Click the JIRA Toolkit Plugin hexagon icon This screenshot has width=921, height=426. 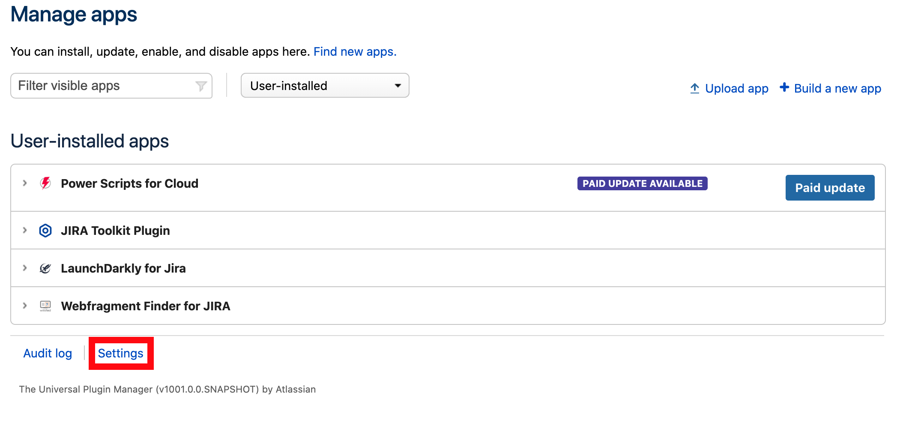(x=45, y=231)
